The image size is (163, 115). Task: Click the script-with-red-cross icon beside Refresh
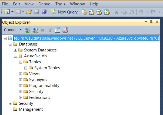(65, 30)
